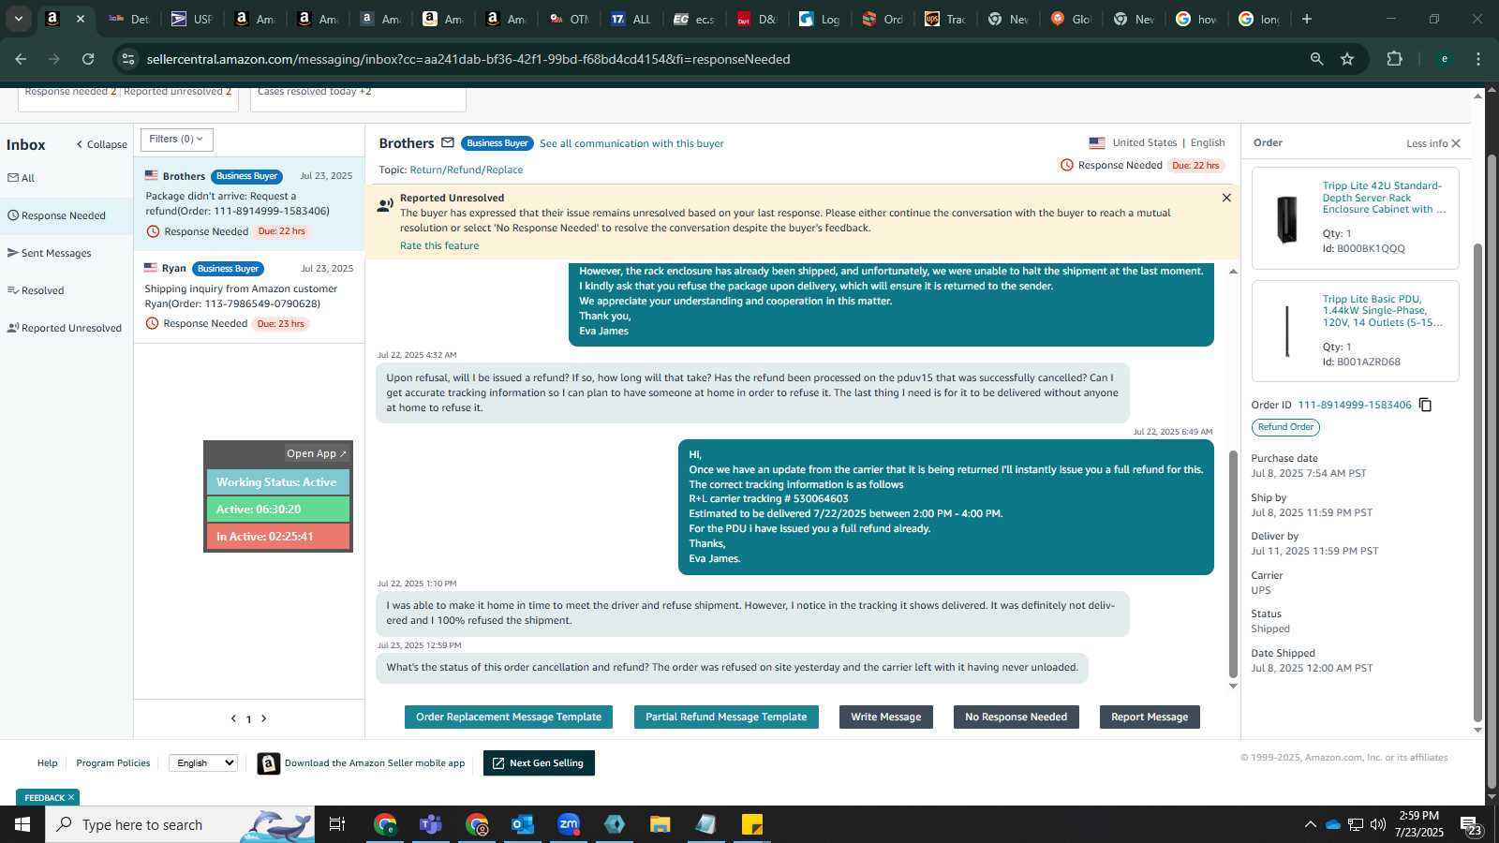The width and height of the screenshot is (1499, 843).
Task: Open See all communication with this buyer
Action: (631, 143)
